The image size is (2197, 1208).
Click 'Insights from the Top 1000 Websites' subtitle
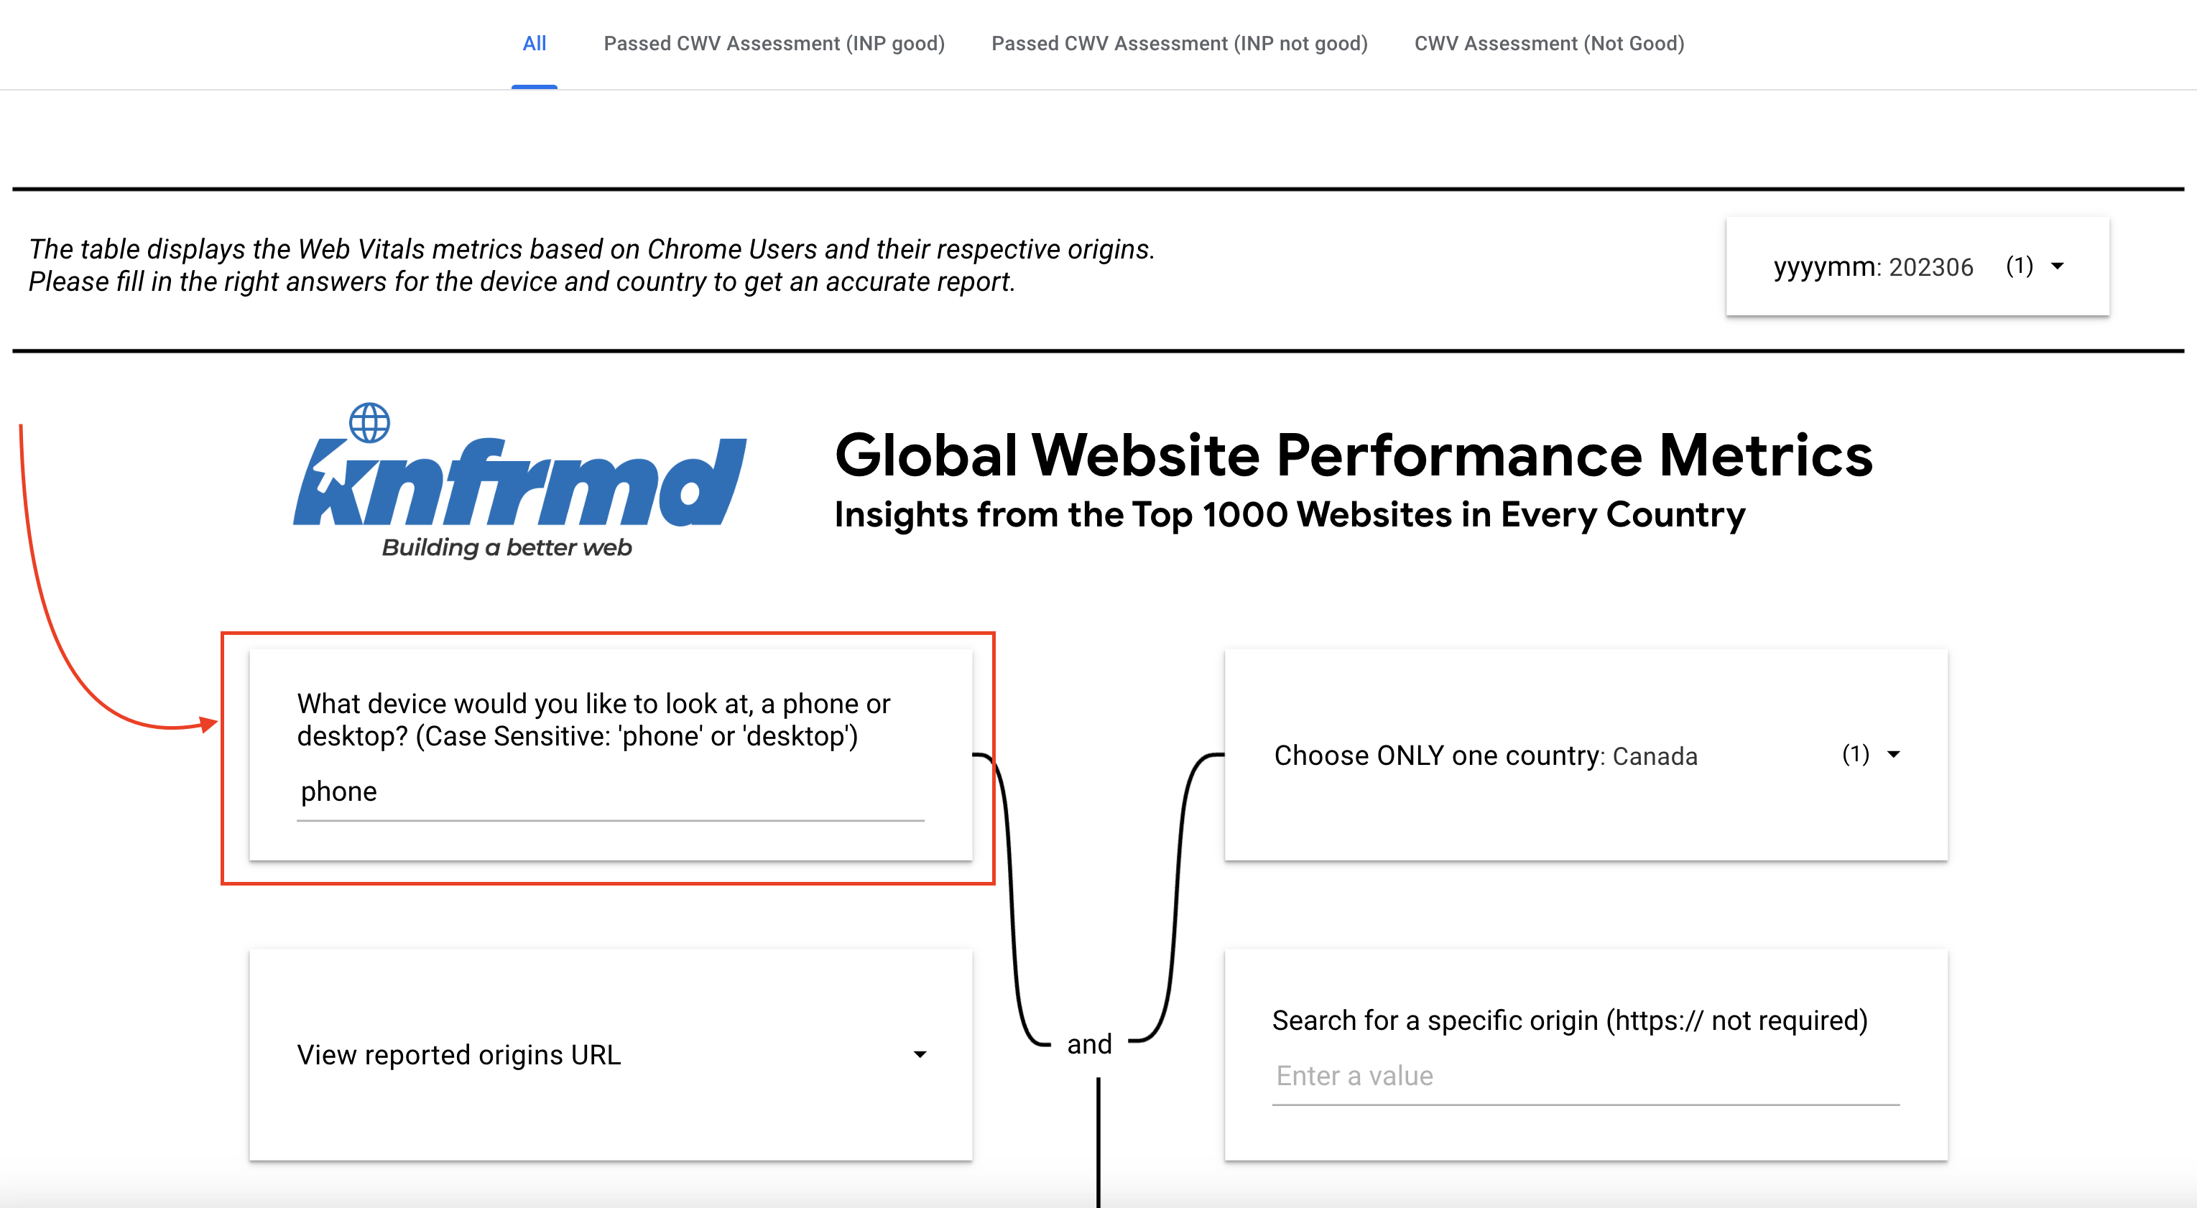point(1290,515)
